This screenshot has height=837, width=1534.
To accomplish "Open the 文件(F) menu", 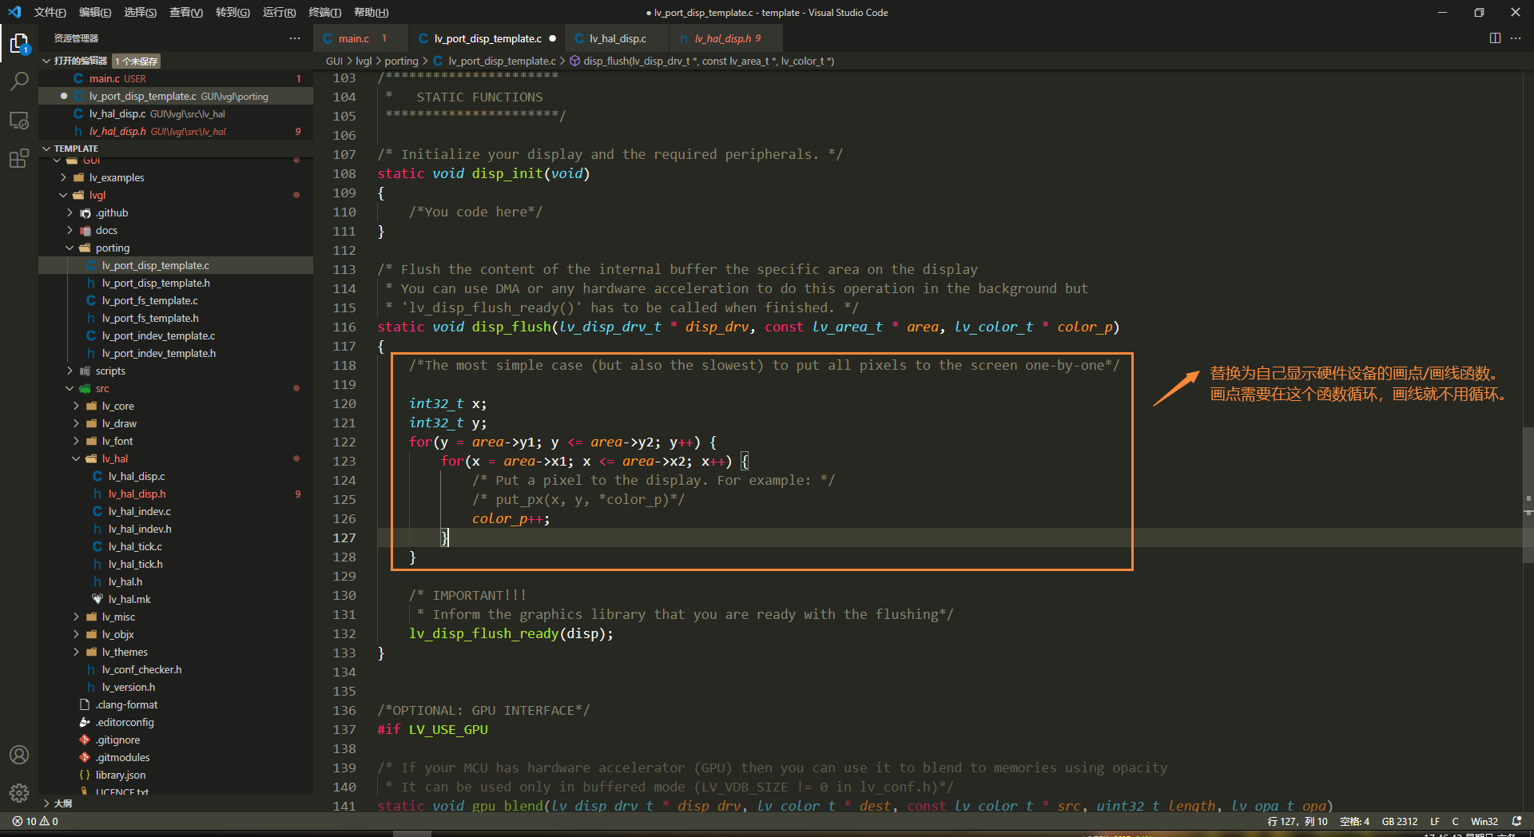I will [50, 12].
